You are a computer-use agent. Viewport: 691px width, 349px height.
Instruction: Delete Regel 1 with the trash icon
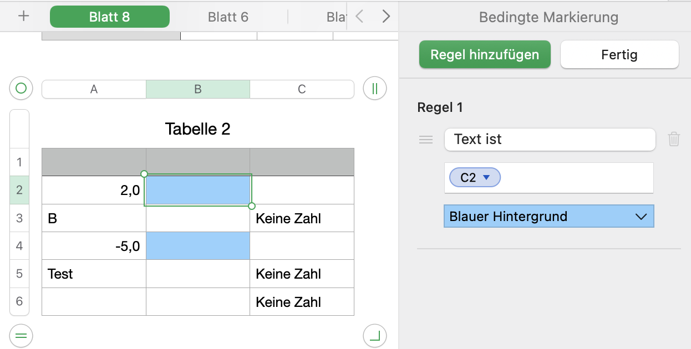pos(674,139)
